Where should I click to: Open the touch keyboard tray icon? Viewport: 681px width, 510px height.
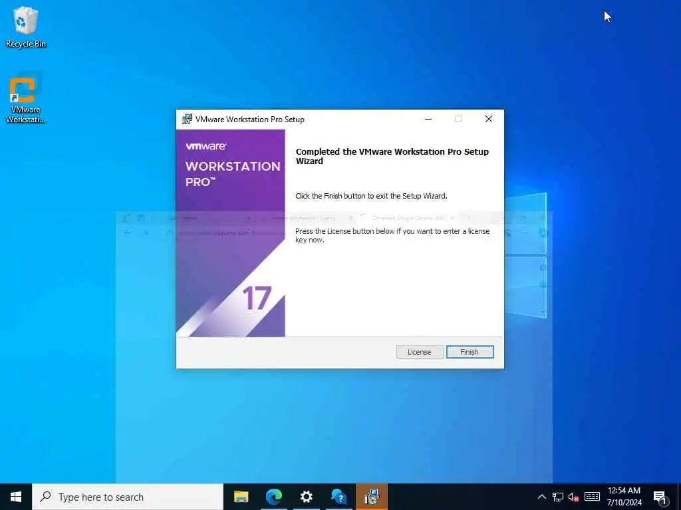(x=592, y=497)
